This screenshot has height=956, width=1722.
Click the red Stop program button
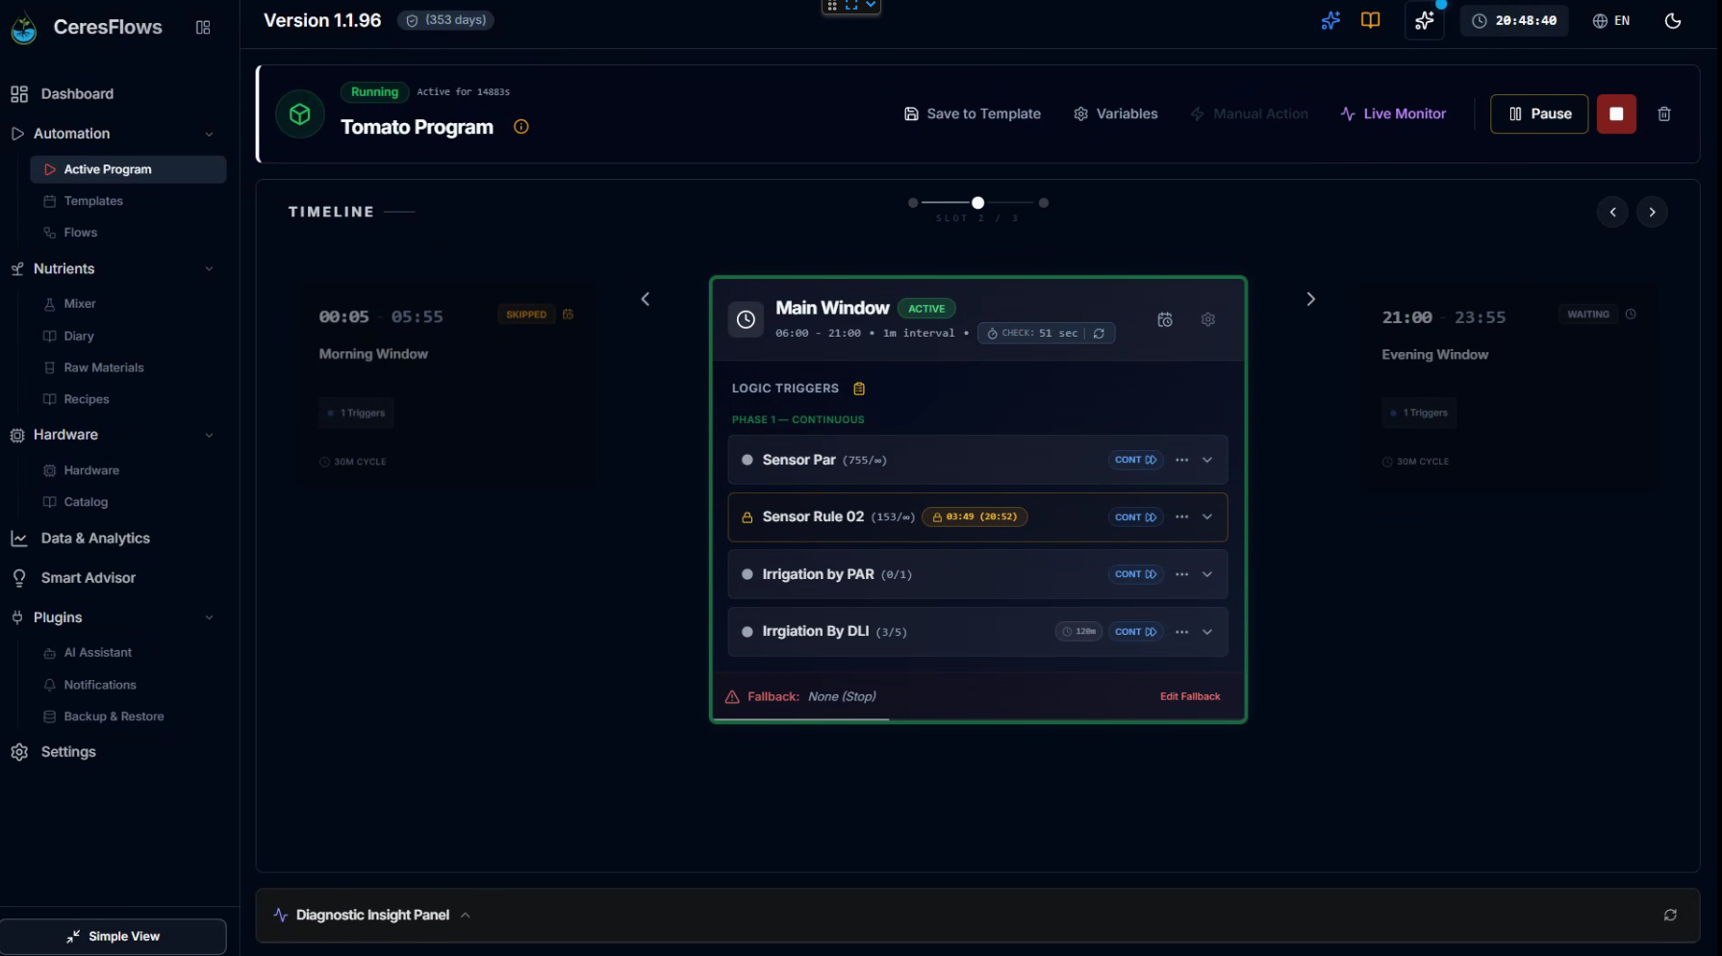click(1616, 113)
